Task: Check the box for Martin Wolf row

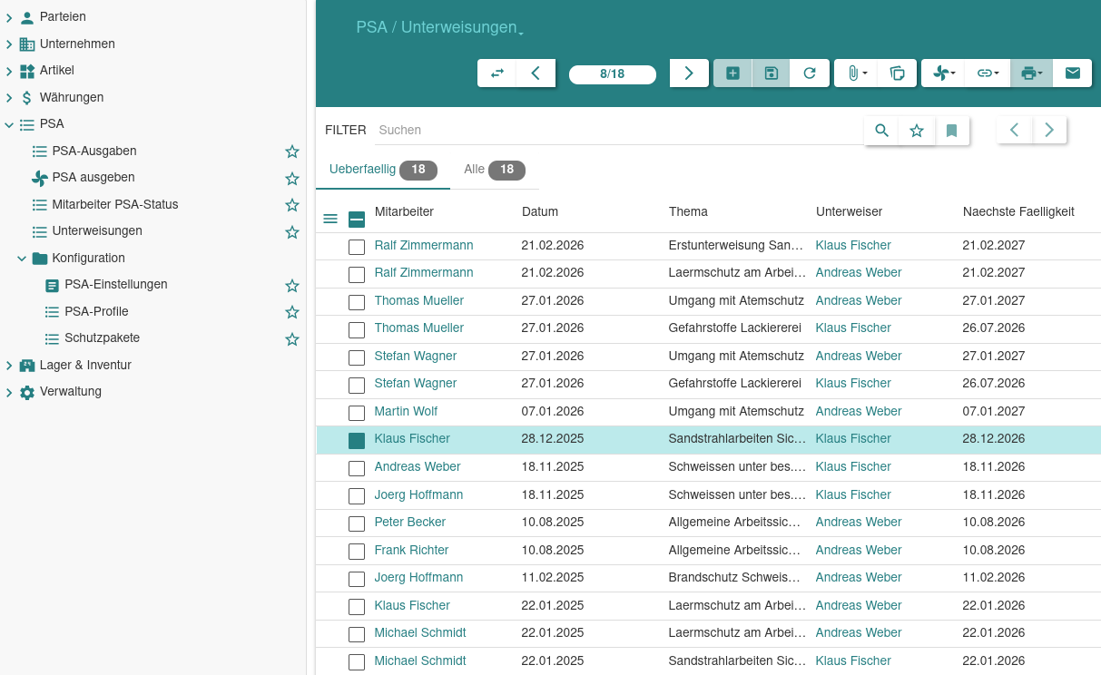Action: point(357,413)
